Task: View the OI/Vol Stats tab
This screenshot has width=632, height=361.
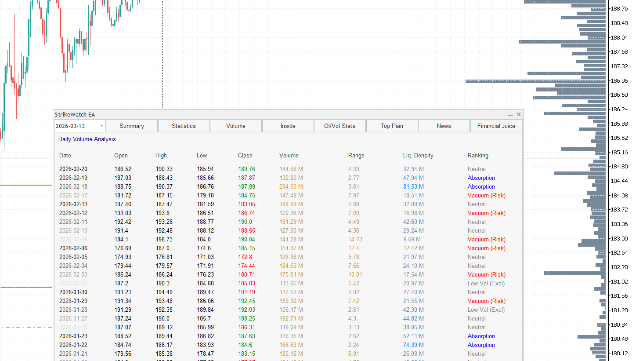Action: click(339, 126)
